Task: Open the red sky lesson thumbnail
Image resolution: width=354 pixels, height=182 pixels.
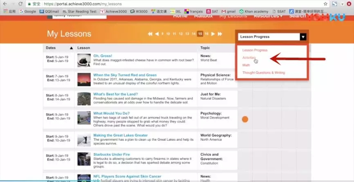Action: point(84,80)
